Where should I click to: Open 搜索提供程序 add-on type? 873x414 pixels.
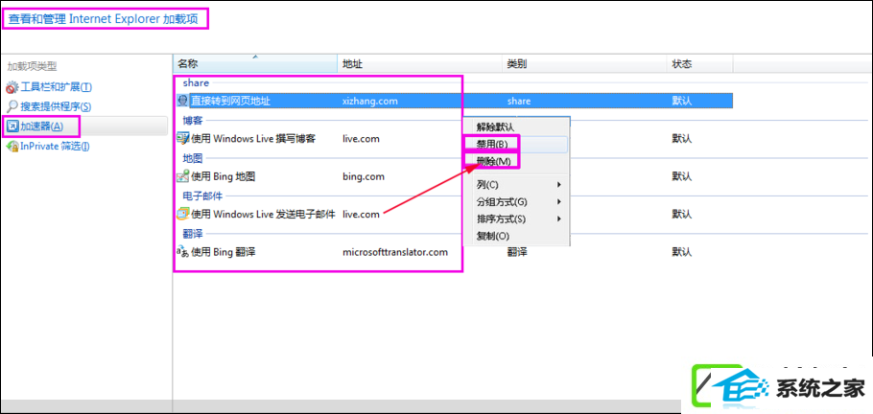pyautogui.click(x=56, y=106)
